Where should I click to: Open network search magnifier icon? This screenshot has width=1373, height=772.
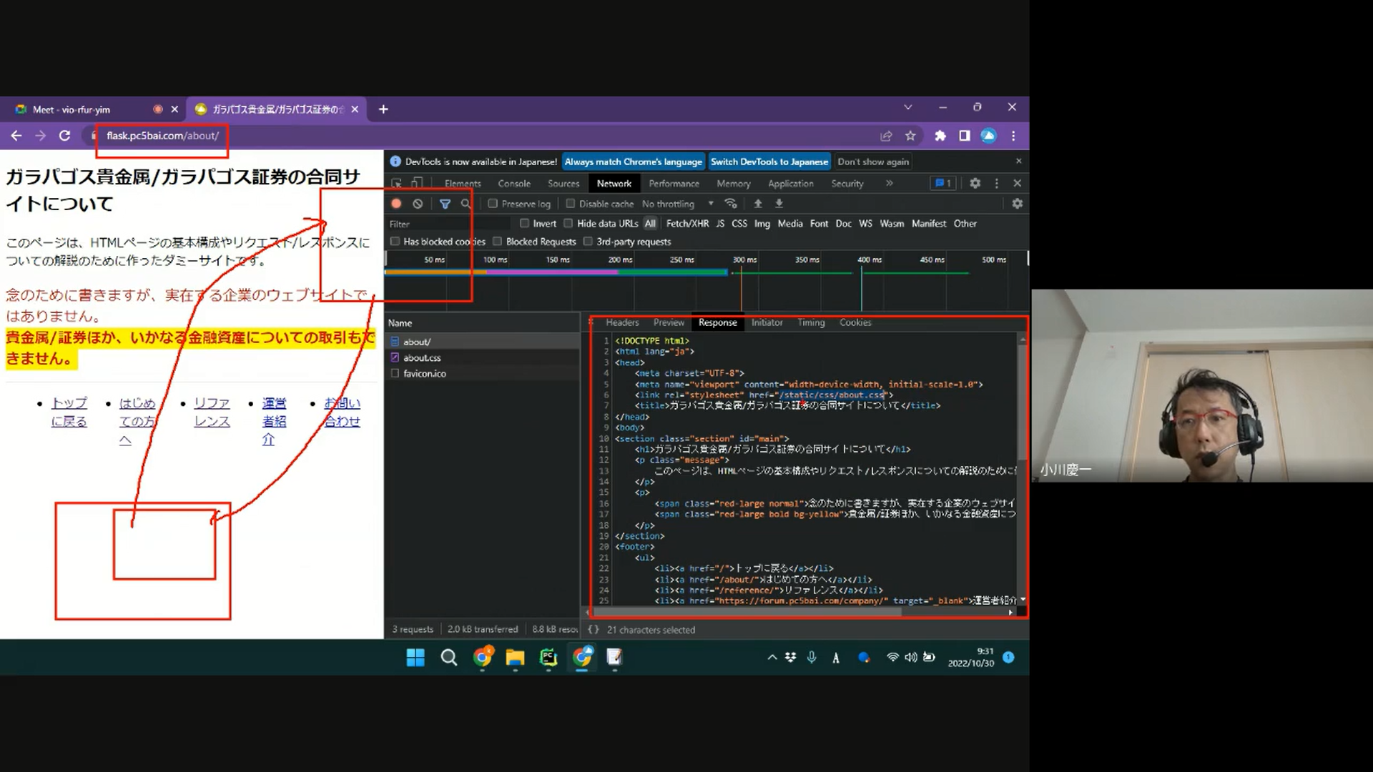(x=466, y=204)
